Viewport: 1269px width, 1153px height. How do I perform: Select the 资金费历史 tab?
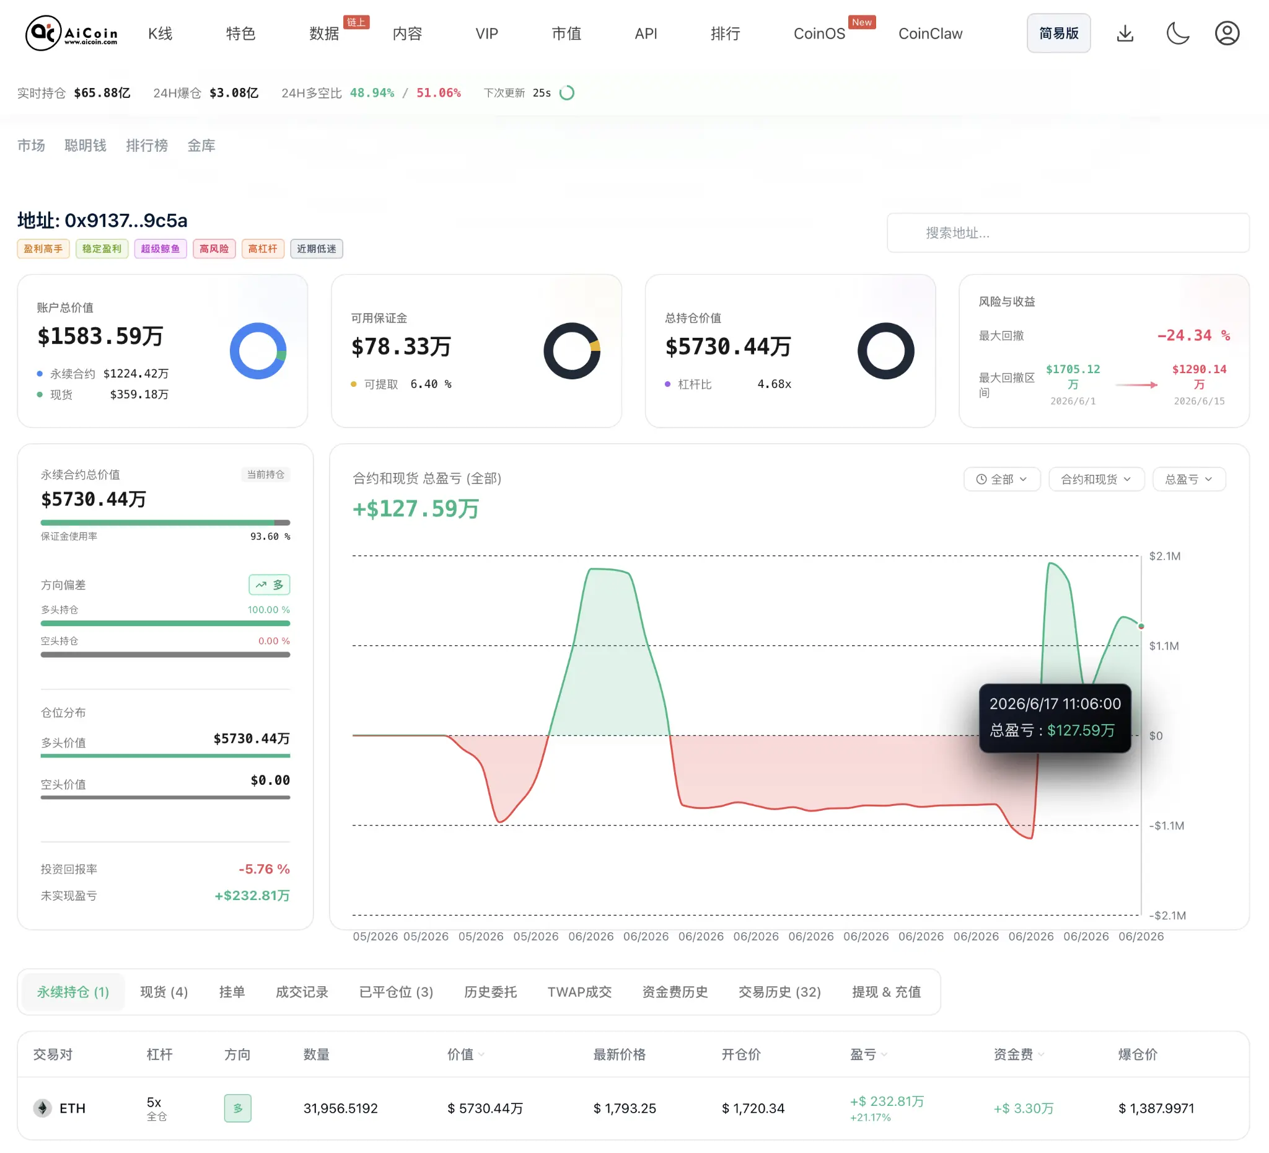pyautogui.click(x=675, y=992)
